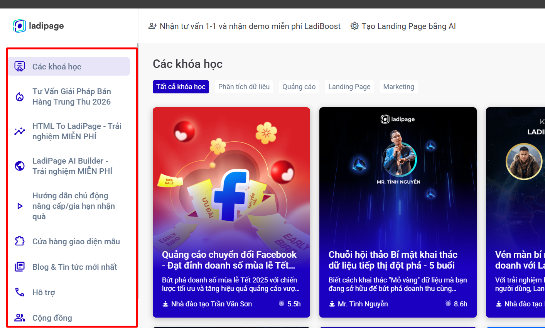The height and width of the screenshot is (328, 545).
Task: Click the newspaper icon beside Blog & Tin tức
Action: tap(20, 267)
